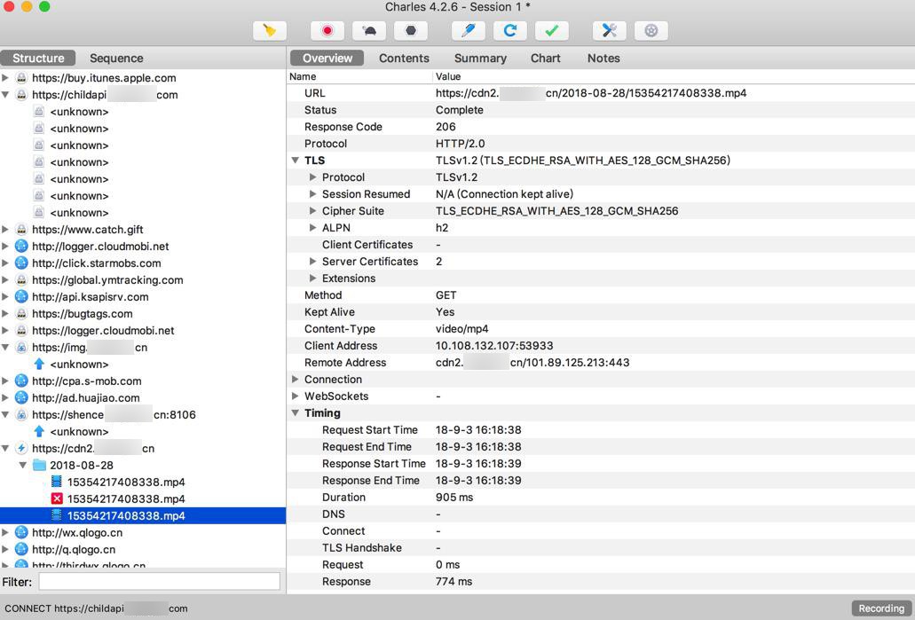Open the Chart tab
Image resolution: width=915 pixels, height=620 pixels.
coord(545,58)
